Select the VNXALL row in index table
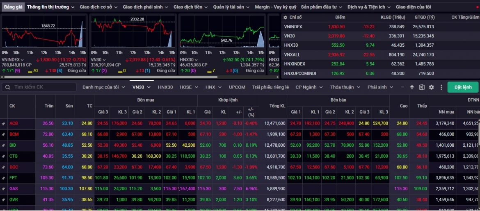Screen dimensions: 480x211 (380, 55)
